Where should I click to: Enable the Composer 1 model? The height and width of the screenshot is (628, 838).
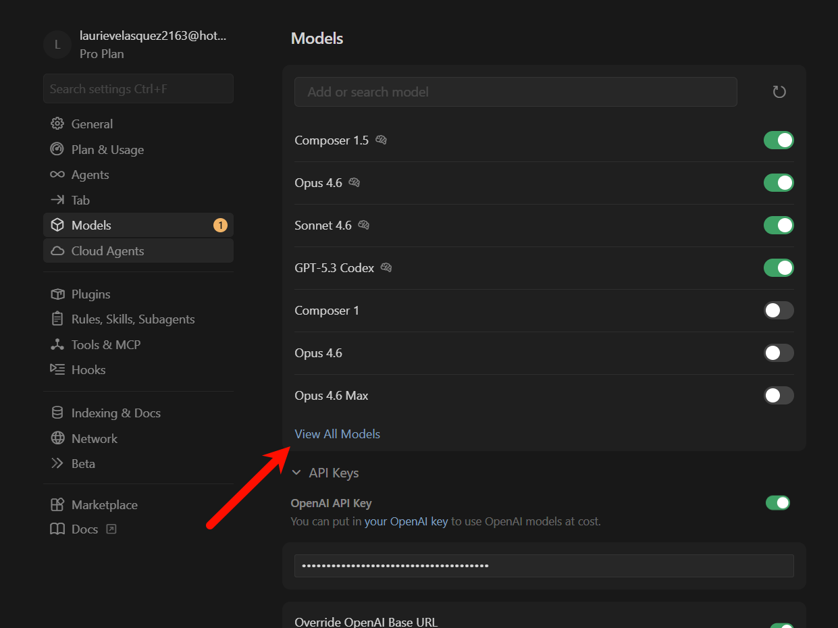[779, 311]
